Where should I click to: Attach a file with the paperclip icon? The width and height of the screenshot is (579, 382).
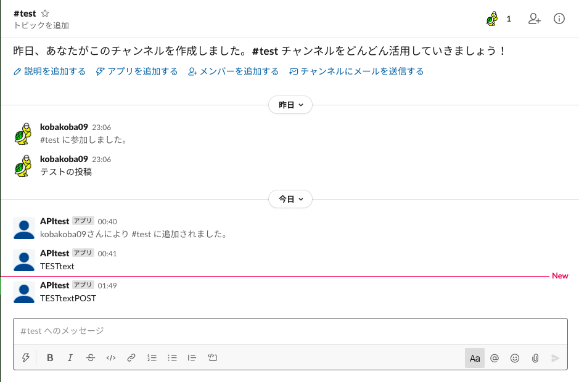coord(535,357)
